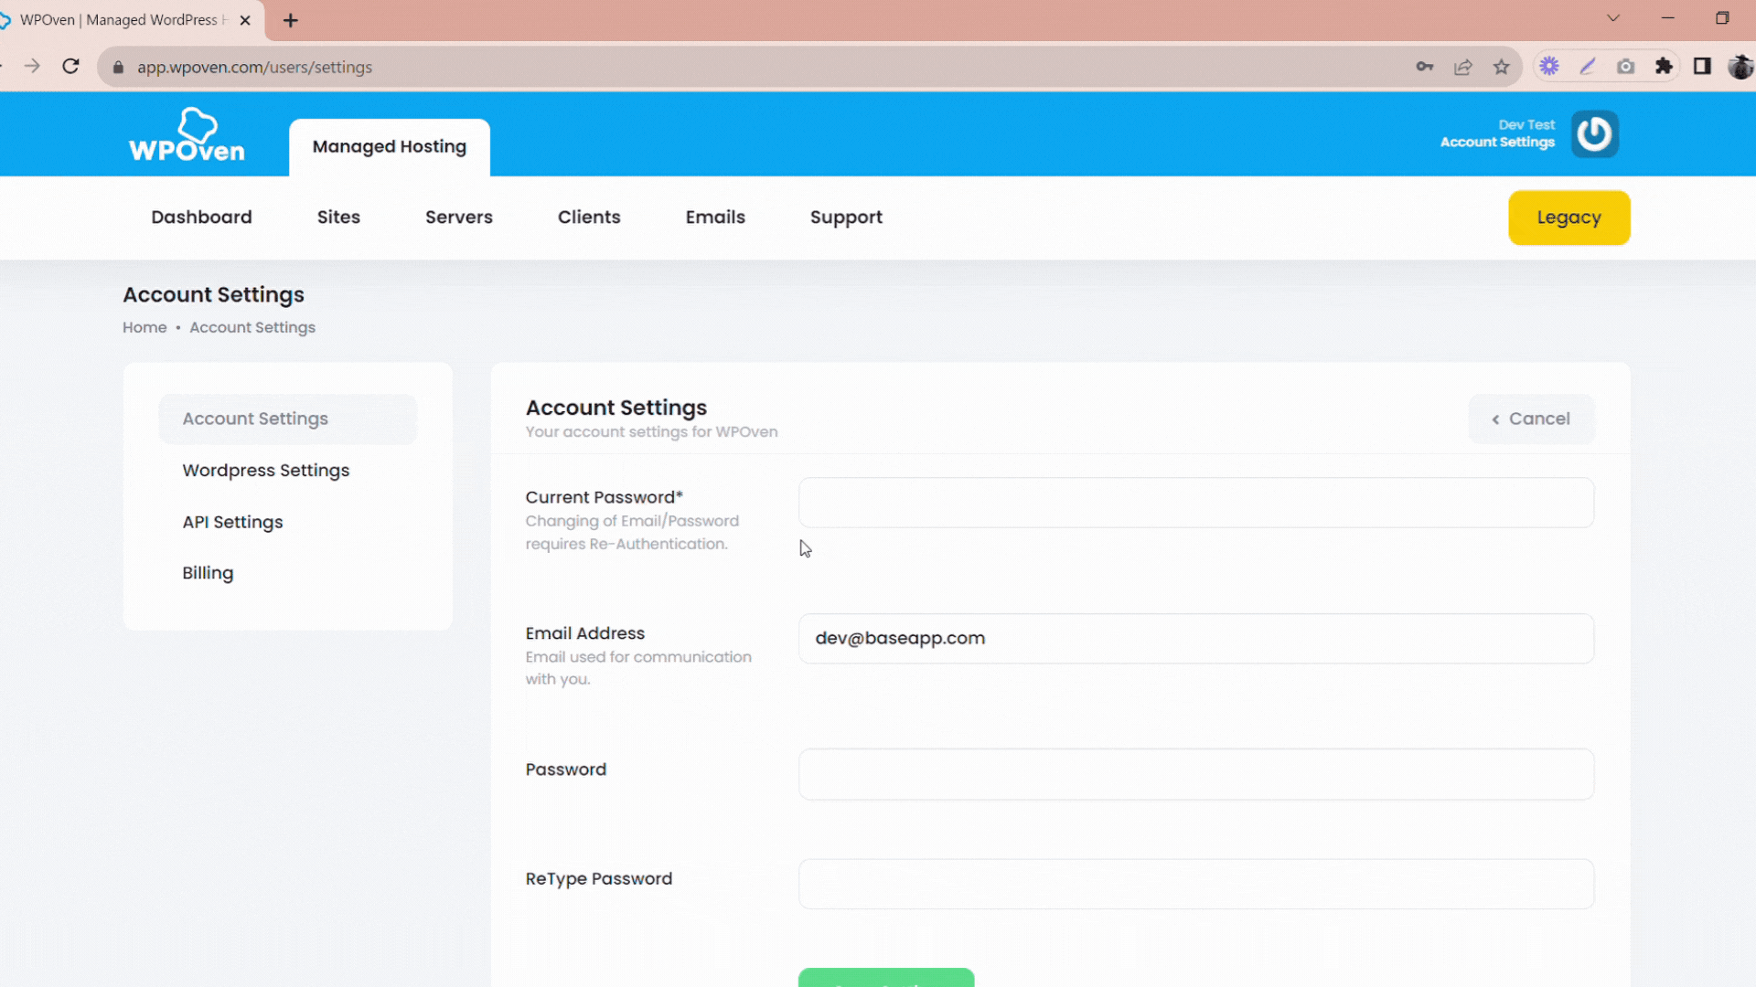Screen dimensions: 1756x987
Task: Click the Cancel button top right
Action: pos(1530,417)
